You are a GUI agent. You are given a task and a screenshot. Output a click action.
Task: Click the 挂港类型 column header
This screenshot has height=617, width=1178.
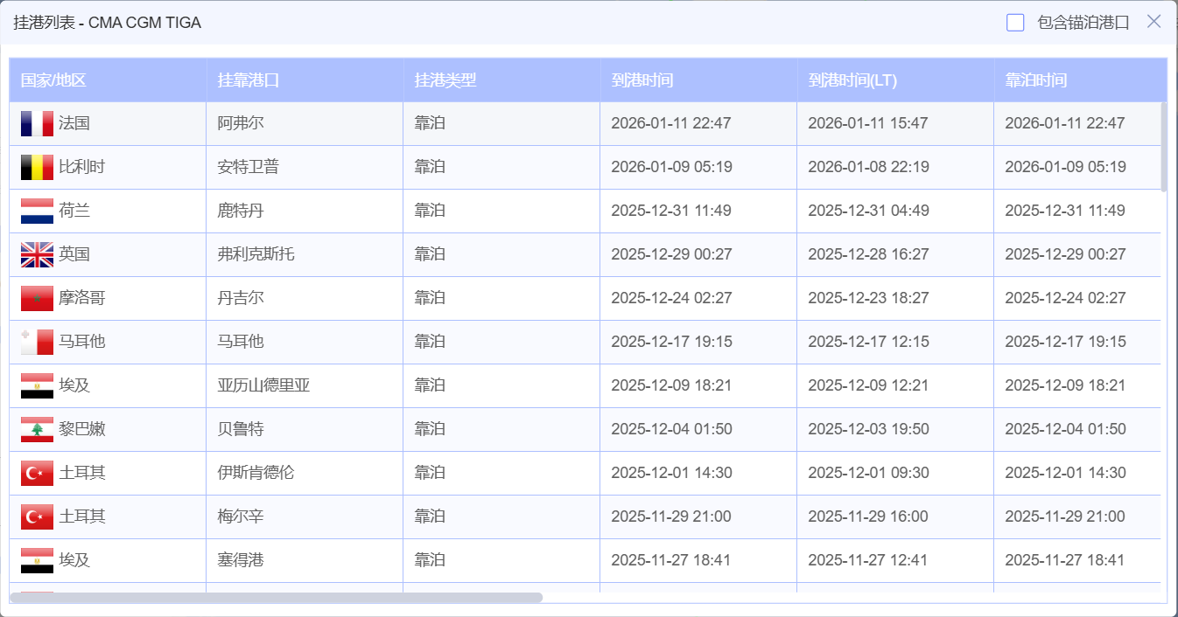445,80
